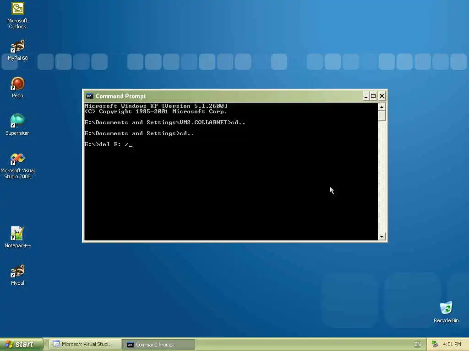Select the Mypal desktop shortcut above the taskbar
Viewport: 469px width, 351px height.
18,275
